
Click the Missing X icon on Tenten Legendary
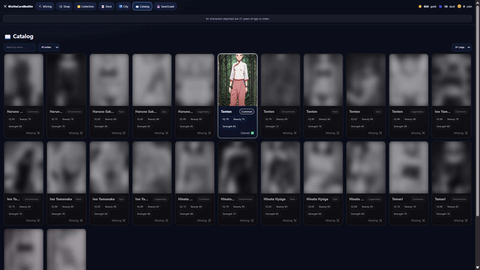point(423,133)
